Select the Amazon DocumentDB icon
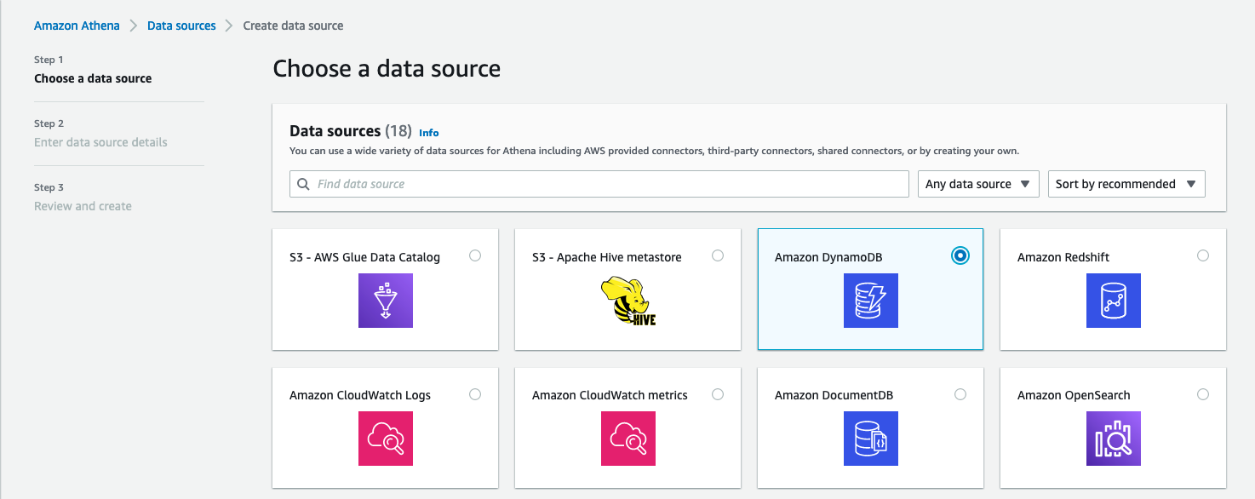Image resolution: width=1255 pixels, height=499 pixels. [x=870, y=439]
